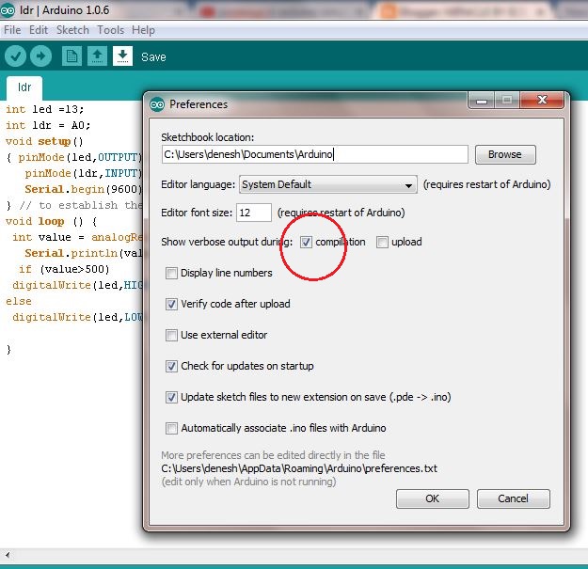Select the ldr sketch tab

tap(24, 87)
